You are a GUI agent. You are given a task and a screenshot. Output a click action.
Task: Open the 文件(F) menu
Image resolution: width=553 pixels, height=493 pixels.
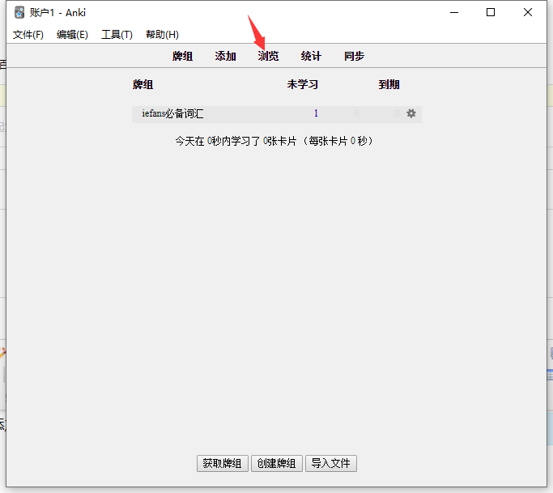point(28,35)
